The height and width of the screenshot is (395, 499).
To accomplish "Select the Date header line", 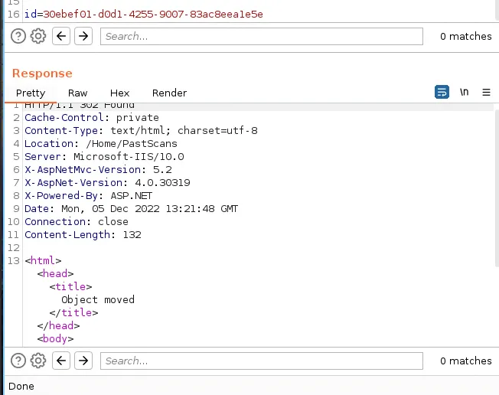I will [x=131, y=208].
